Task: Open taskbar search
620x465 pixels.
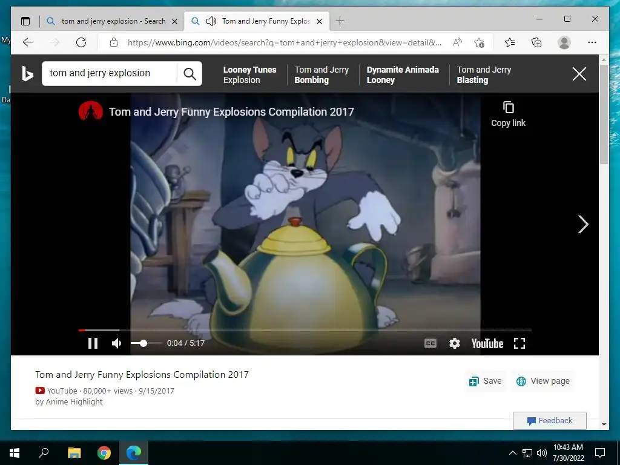Action: [44, 453]
